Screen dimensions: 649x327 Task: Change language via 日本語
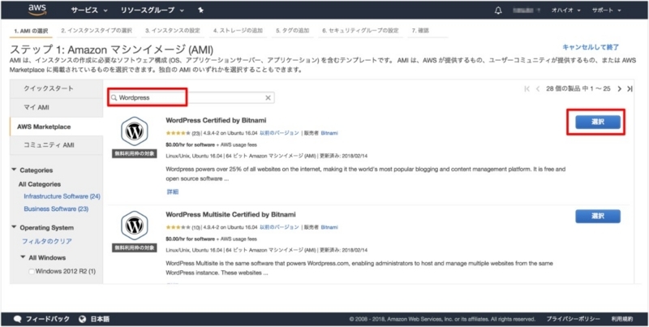pyautogui.click(x=100, y=319)
